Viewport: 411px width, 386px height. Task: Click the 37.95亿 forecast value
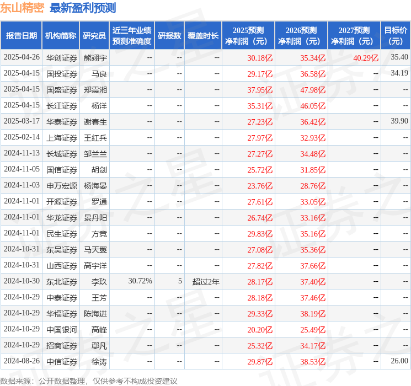260,90
